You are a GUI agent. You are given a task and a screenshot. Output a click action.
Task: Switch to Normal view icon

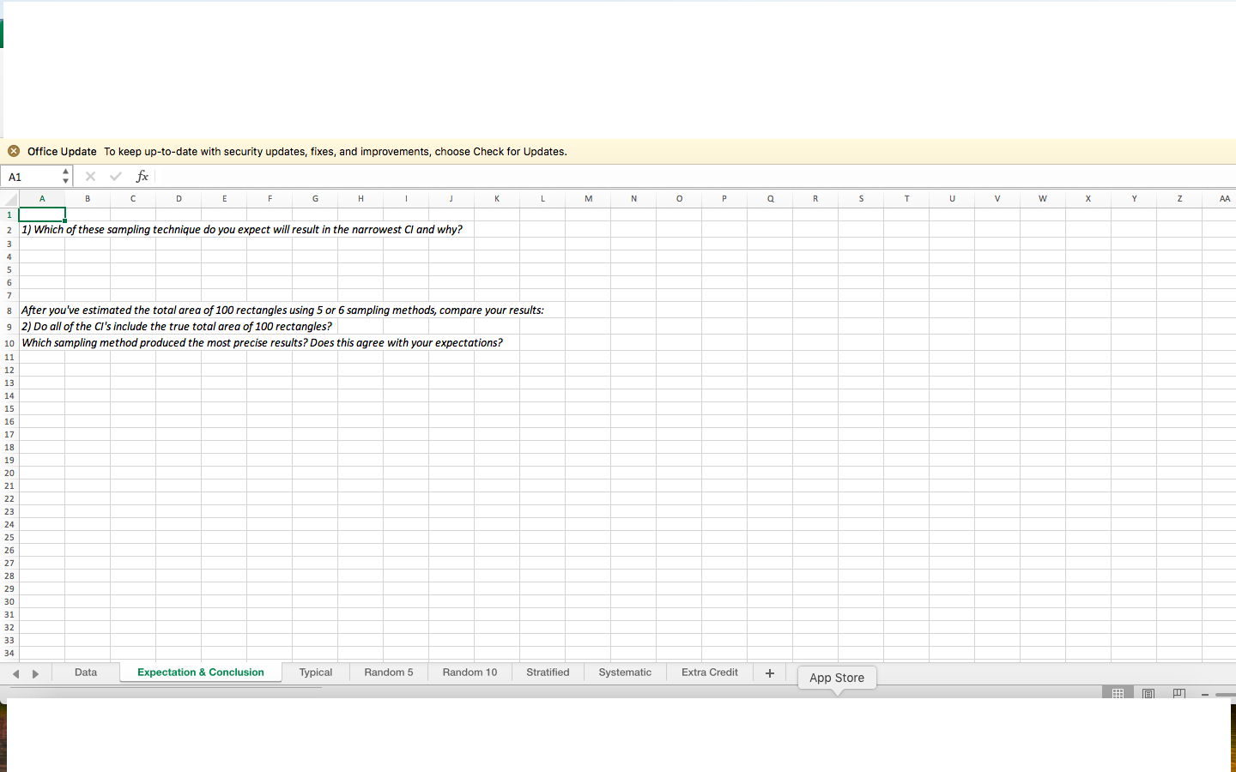pyautogui.click(x=1118, y=693)
